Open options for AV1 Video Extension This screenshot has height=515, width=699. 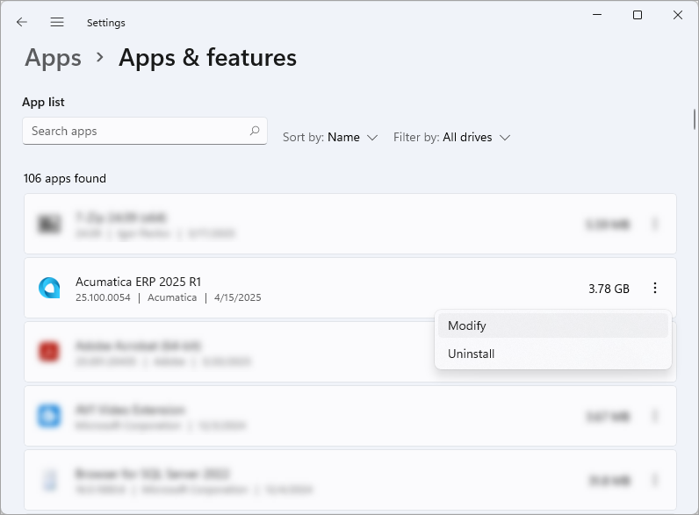coord(655,416)
